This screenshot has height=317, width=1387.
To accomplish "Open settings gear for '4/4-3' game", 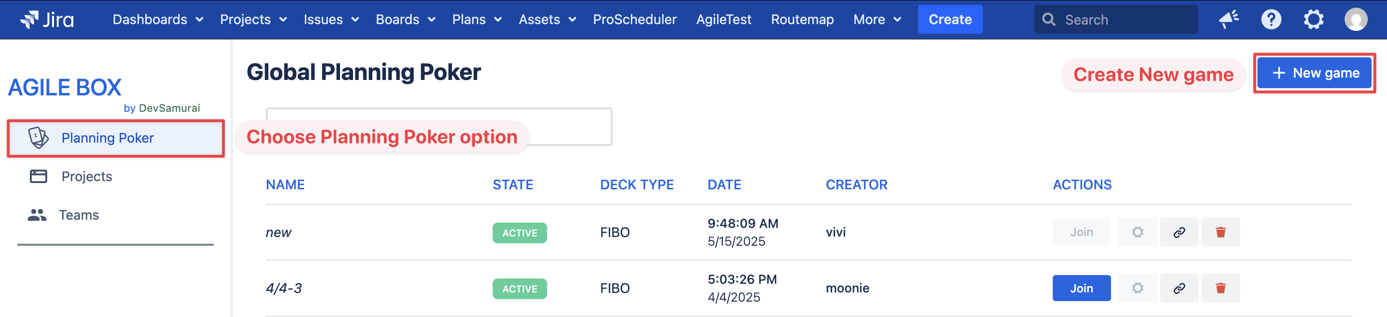I will 1137,288.
